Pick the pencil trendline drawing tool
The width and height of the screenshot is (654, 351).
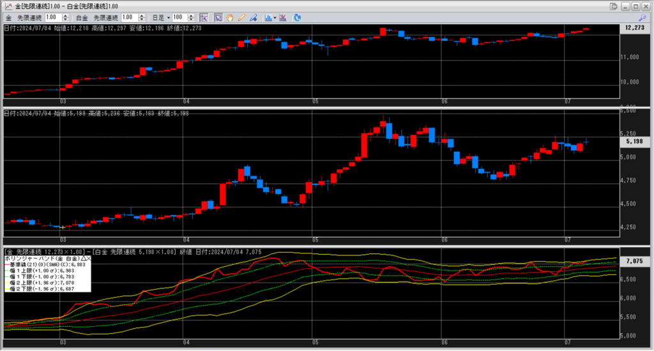[x=242, y=17]
